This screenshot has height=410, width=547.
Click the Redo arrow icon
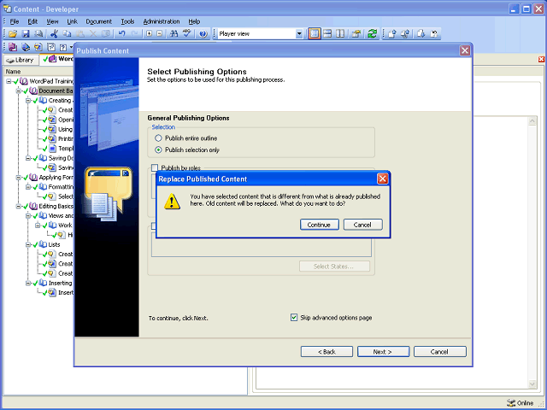(x=135, y=34)
